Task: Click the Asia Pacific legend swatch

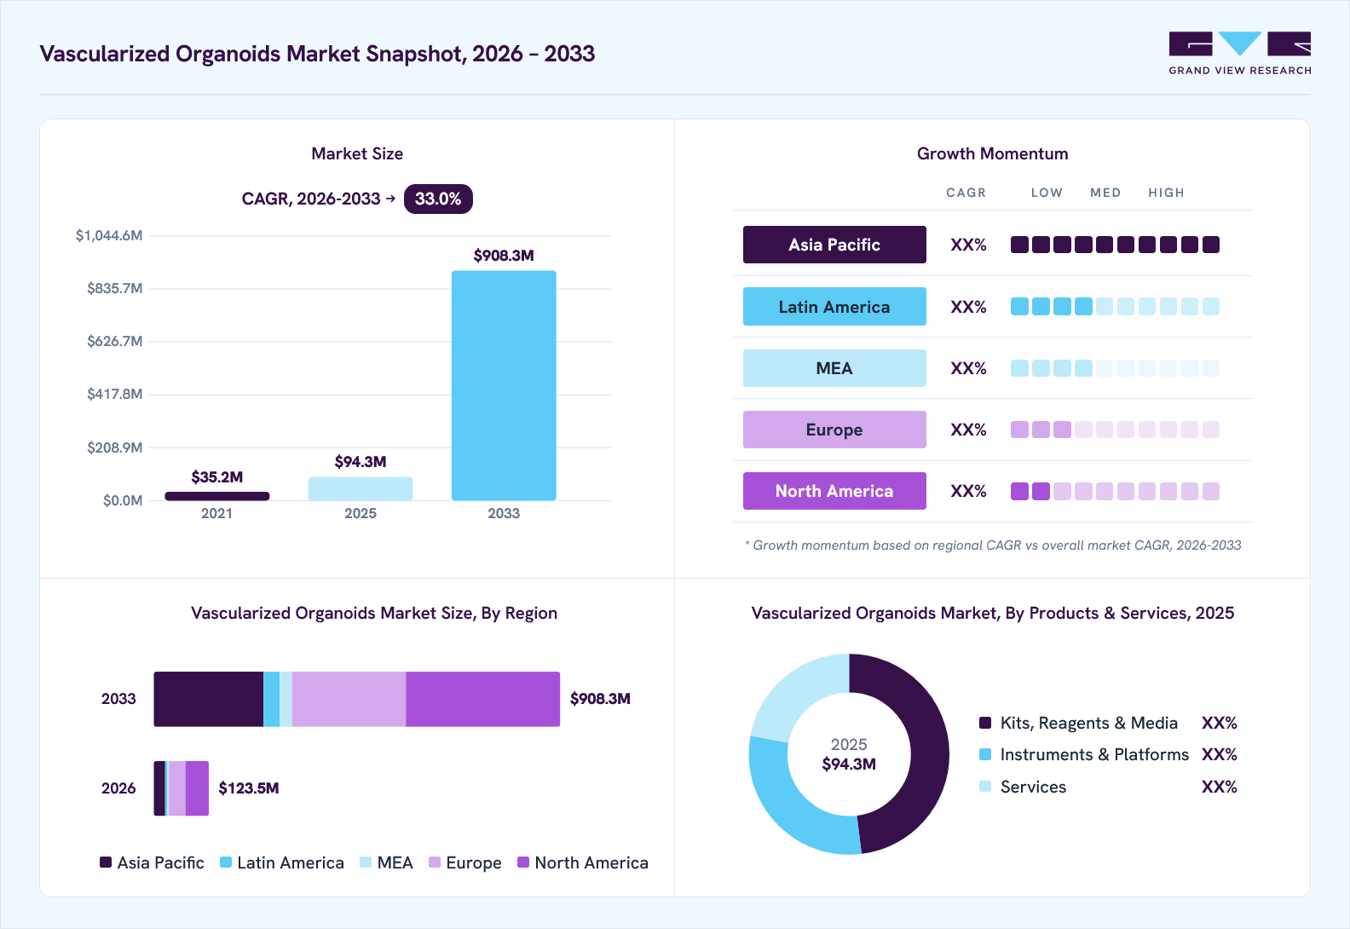Action: (106, 863)
